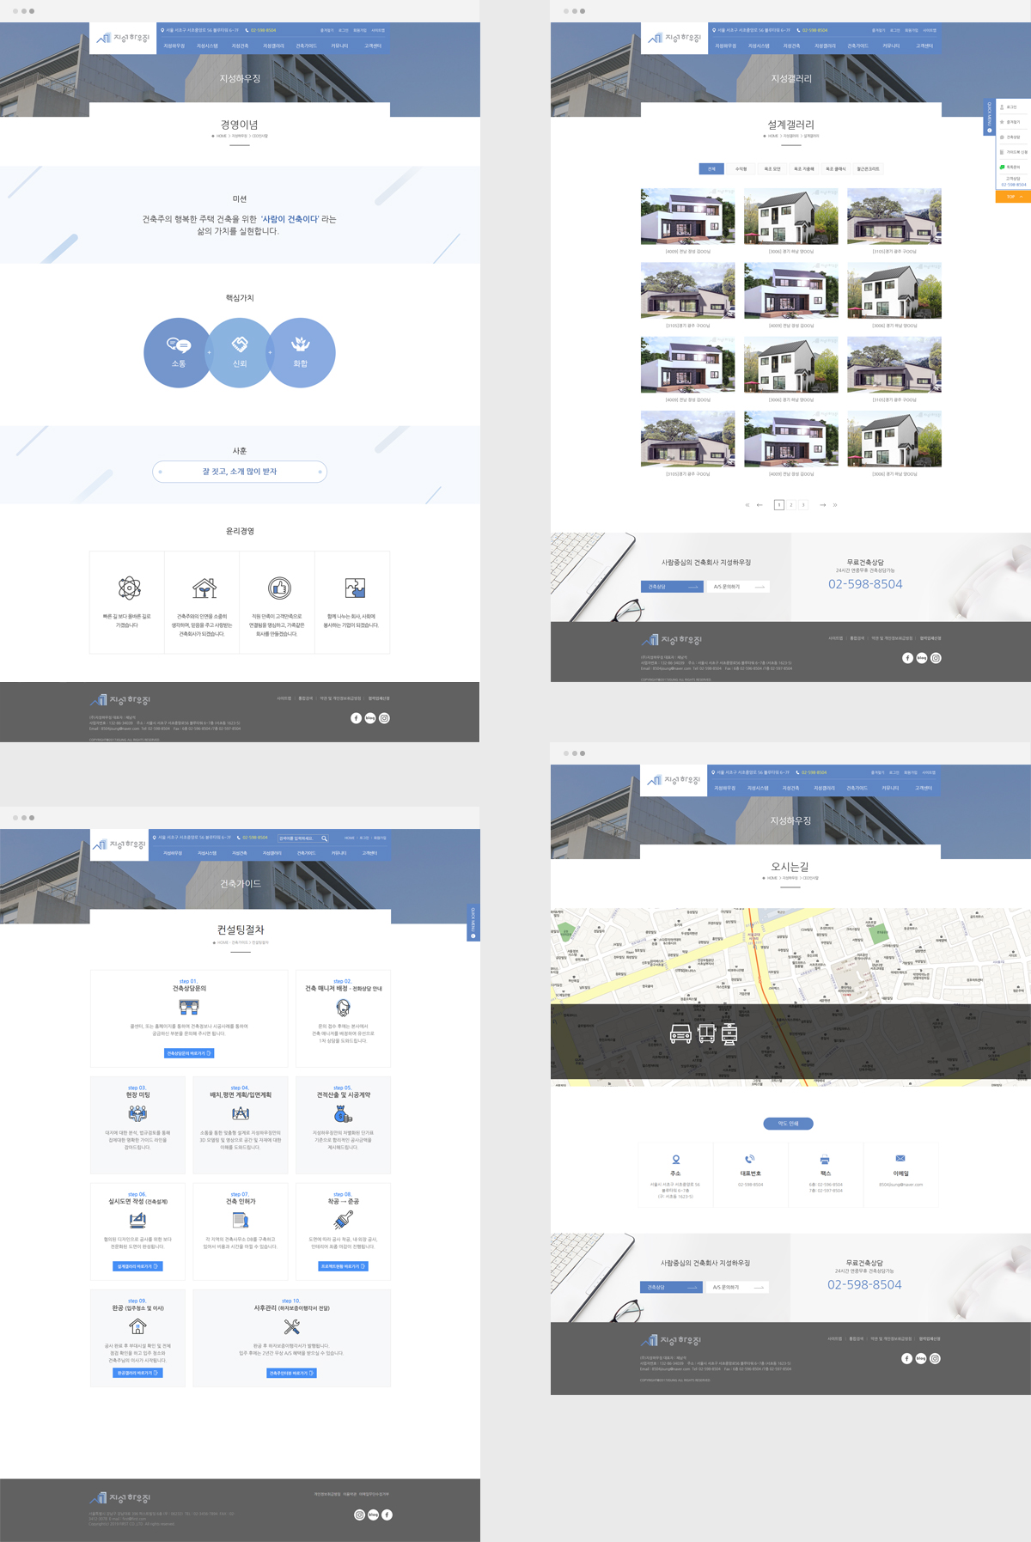Click the car icon on the map overlay
This screenshot has width=1031, height=1542.
[x=680, y=1033]
